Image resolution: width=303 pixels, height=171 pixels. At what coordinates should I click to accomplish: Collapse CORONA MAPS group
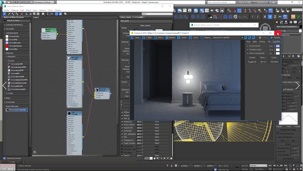pyautogui.click(x=16, y=33)
